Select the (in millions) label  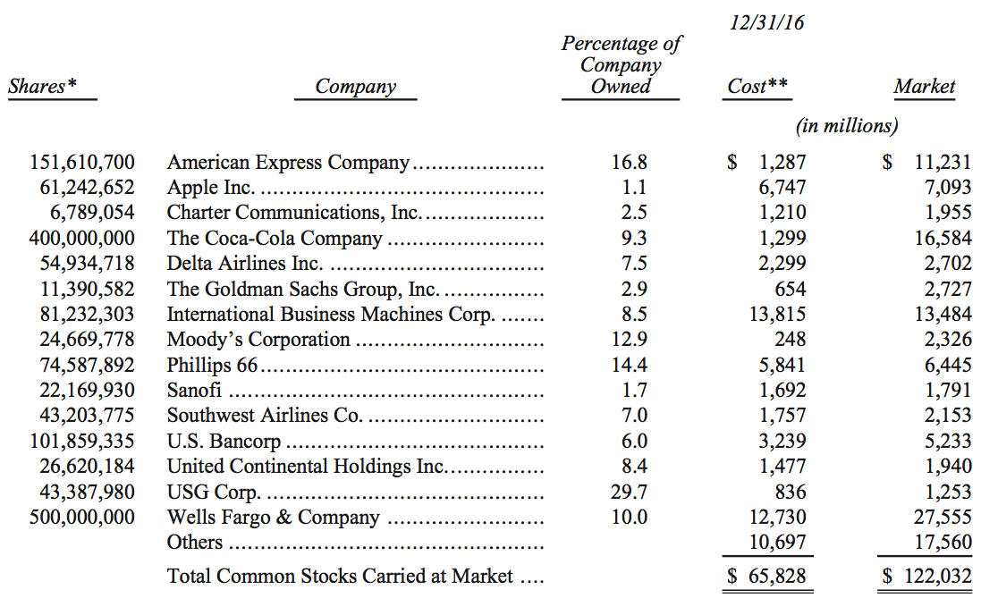pyautogui.click(x=847, y=126)
